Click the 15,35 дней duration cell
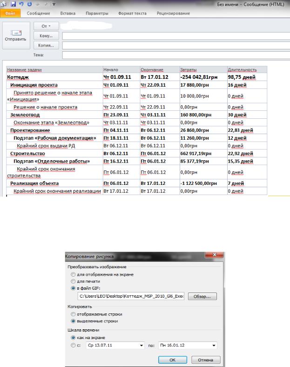Viewport: 290px width, 367px height. (x=247, y=161)
